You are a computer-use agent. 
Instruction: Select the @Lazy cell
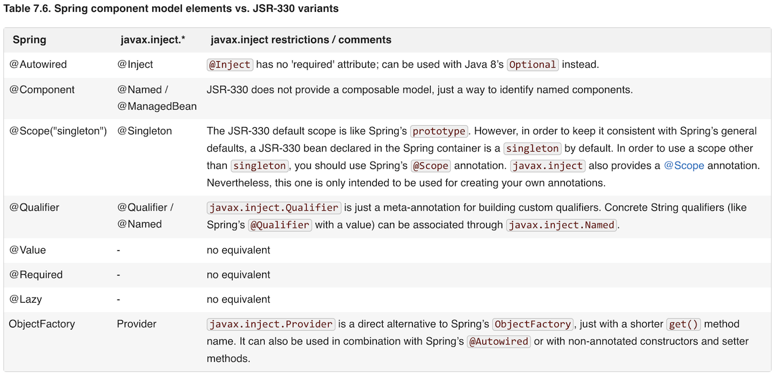(x=26, y=299)
